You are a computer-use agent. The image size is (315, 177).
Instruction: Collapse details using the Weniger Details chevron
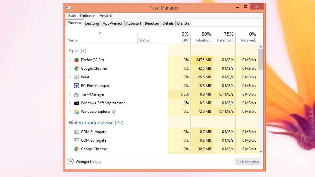[71, 161]
